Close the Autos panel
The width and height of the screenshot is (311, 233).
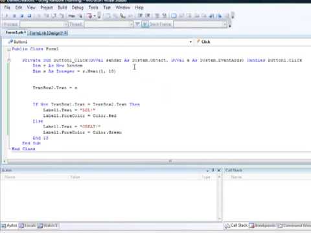point(219,170)
